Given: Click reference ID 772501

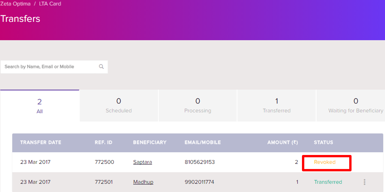Looking at the screenshot, I should pos(104,182).
